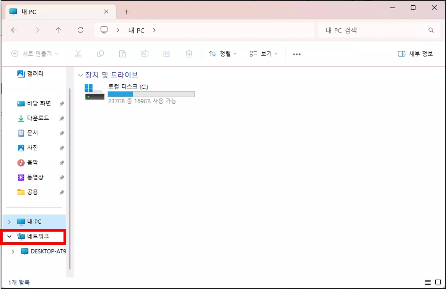
Task: Click the pin icon beside 공용
Action: coord(62,192)
